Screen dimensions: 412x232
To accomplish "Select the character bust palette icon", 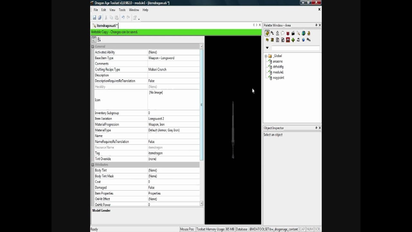I will click(277, 33).
